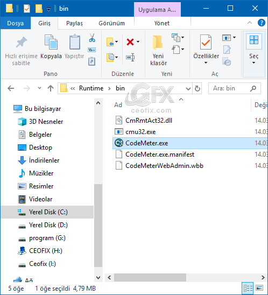Go back with the left arrow button
268x295 pixels.
[11, 88]
